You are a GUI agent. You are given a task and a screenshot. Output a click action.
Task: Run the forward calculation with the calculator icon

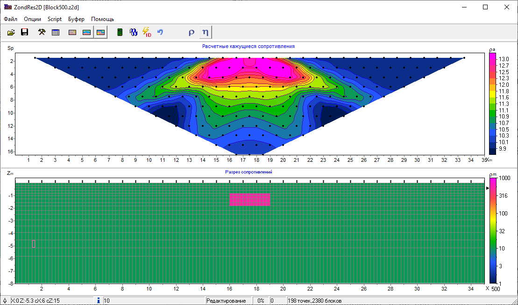(x=120, y=32)
